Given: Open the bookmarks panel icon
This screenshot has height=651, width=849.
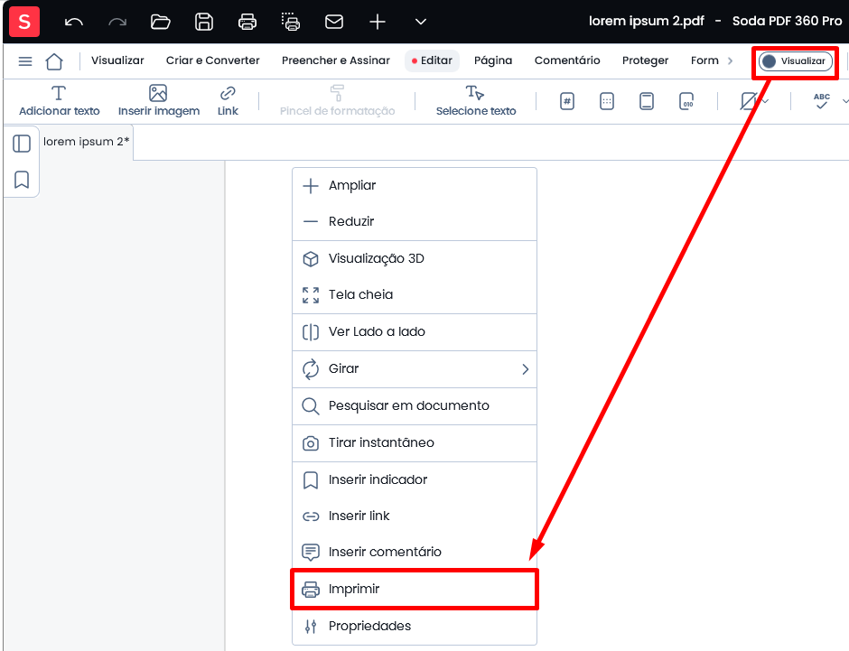Looking at the screenshot, I should click(22, 180).
